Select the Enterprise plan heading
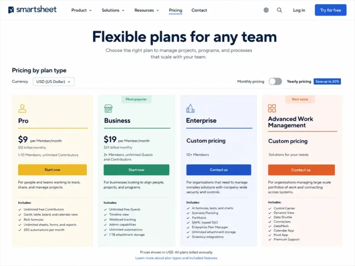The width and height of the screenshot is (355, 266). [x=201, y=121]
